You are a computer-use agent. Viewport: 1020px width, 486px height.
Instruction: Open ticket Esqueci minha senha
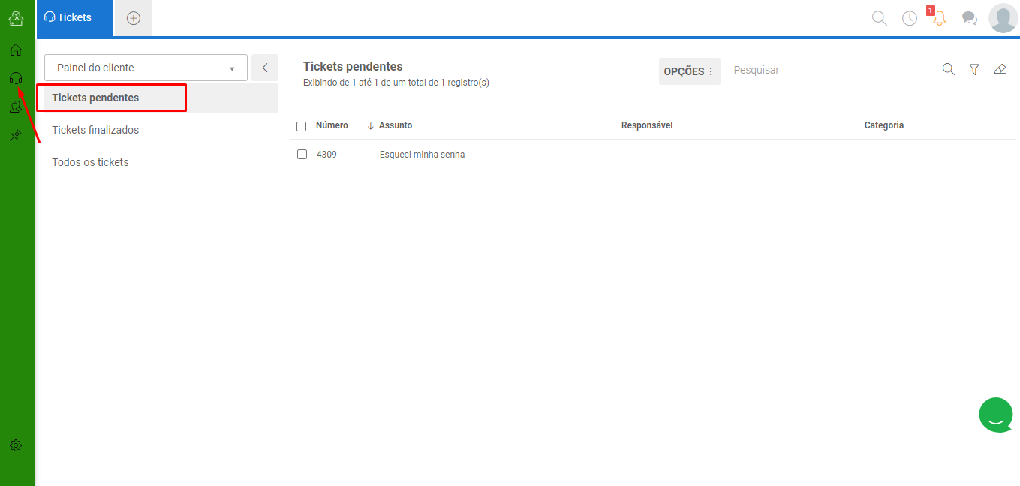click(422, 155)
